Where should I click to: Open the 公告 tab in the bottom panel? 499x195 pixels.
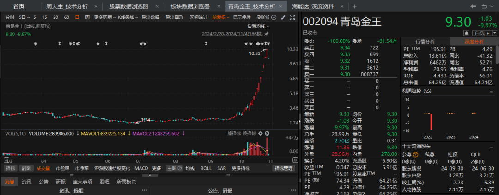43,182
